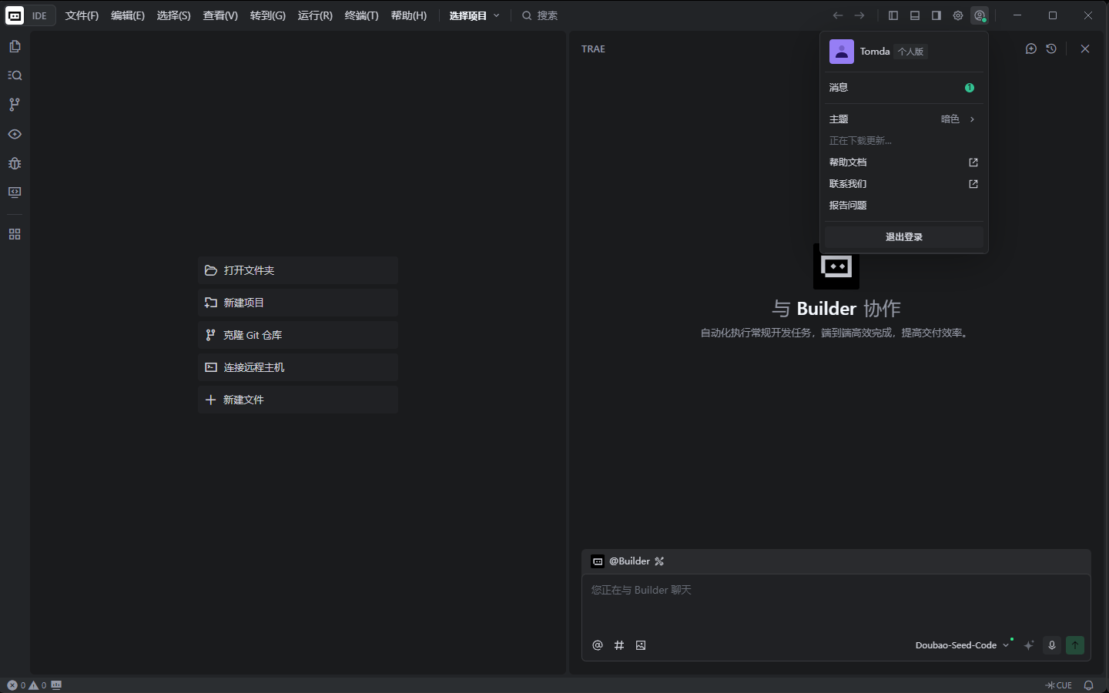Open 帮助文档 in the account menu
Screen dimensions: 1109x693
pos(904,162)
